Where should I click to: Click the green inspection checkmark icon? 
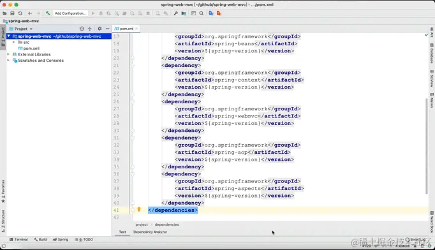(426, 34)
